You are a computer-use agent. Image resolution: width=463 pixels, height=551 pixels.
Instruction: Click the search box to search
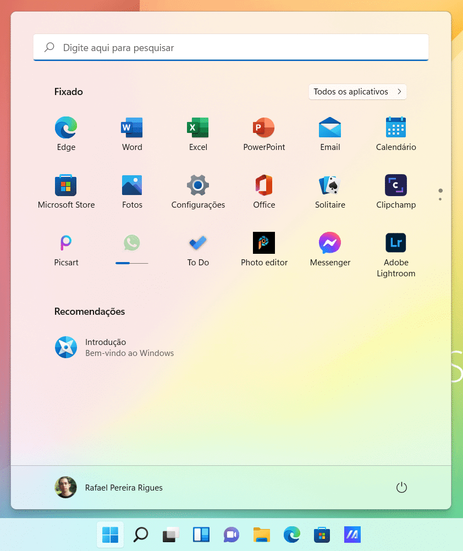[231, 47]
